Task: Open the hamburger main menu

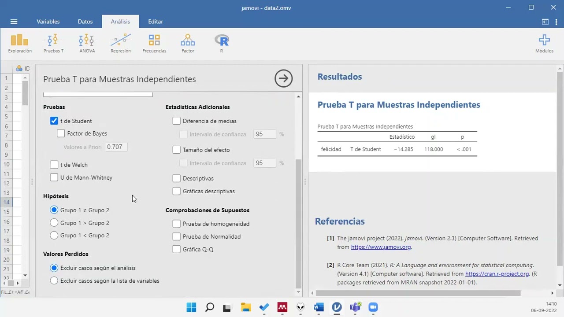Action: [x=14, y=22]
